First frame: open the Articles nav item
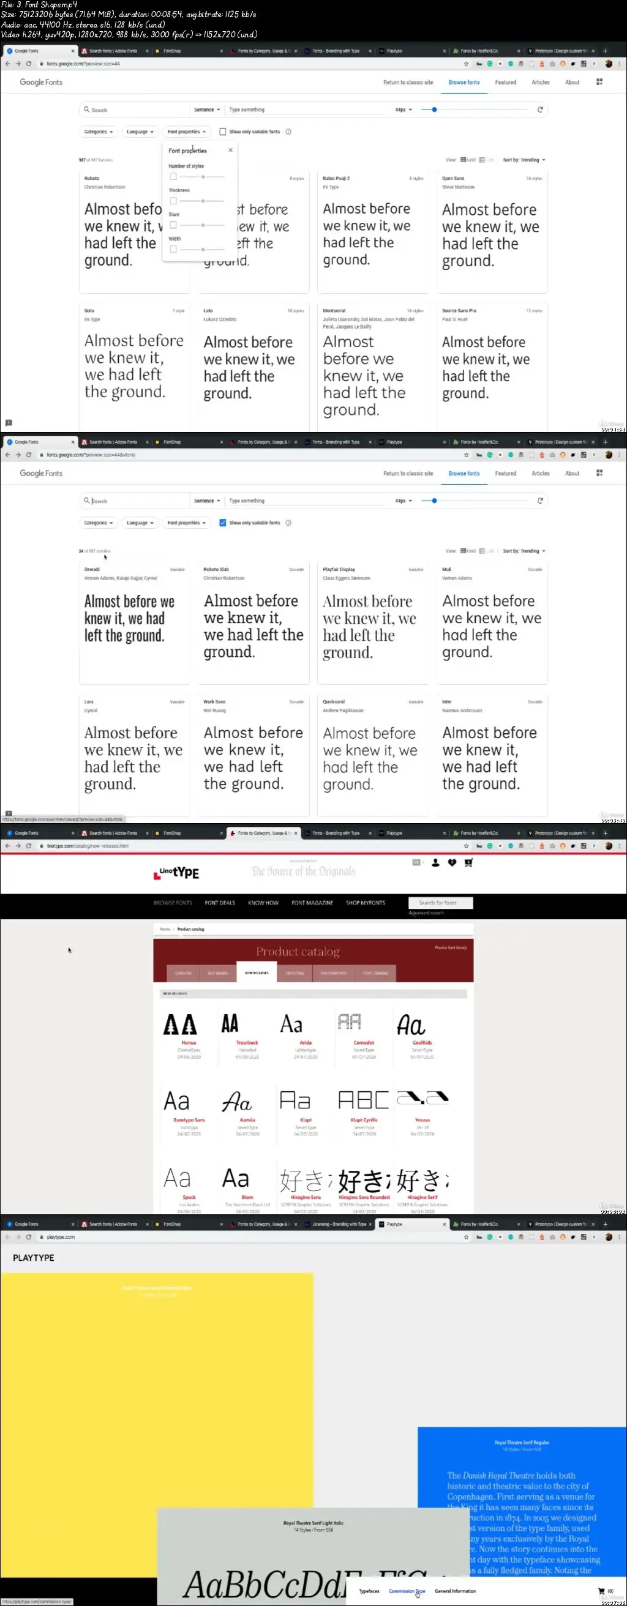Image resolution: width=627 pixels, height=1606 pixels. coord(540,82)
